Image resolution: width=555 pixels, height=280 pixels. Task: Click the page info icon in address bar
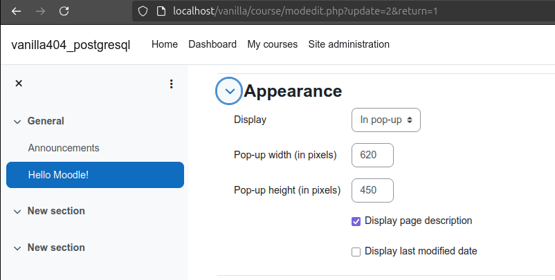pos(161,11)
